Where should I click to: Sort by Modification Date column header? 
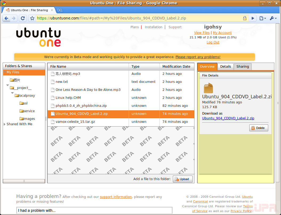pyautogui.click(x=177, y=67)
